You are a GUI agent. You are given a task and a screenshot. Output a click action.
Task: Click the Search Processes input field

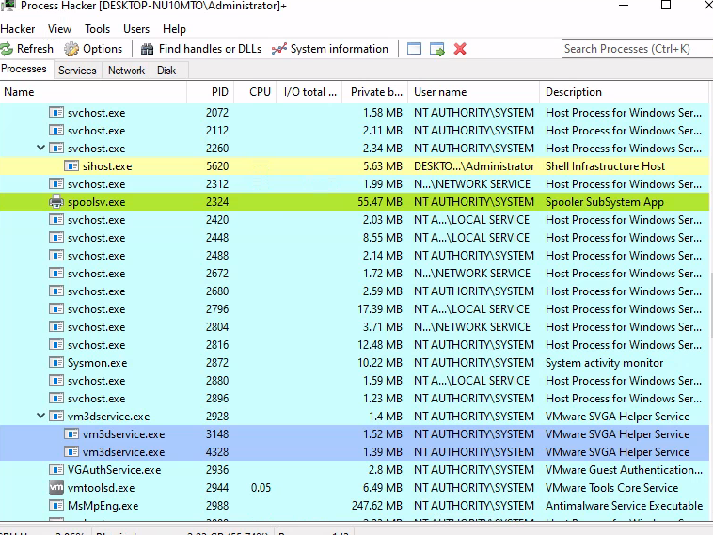(x=637, y=49)
